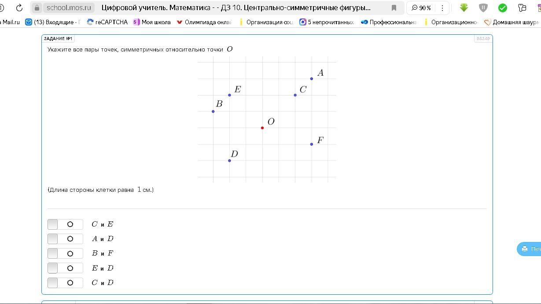The height and width of the screenshot is (304, 541).
Task: Open the Олимпиада онлайн bookmark
Action: 204,22
